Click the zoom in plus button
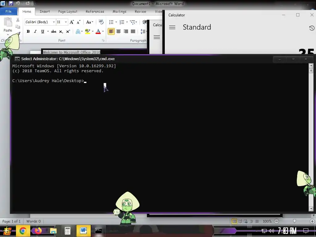 point(312,221)
